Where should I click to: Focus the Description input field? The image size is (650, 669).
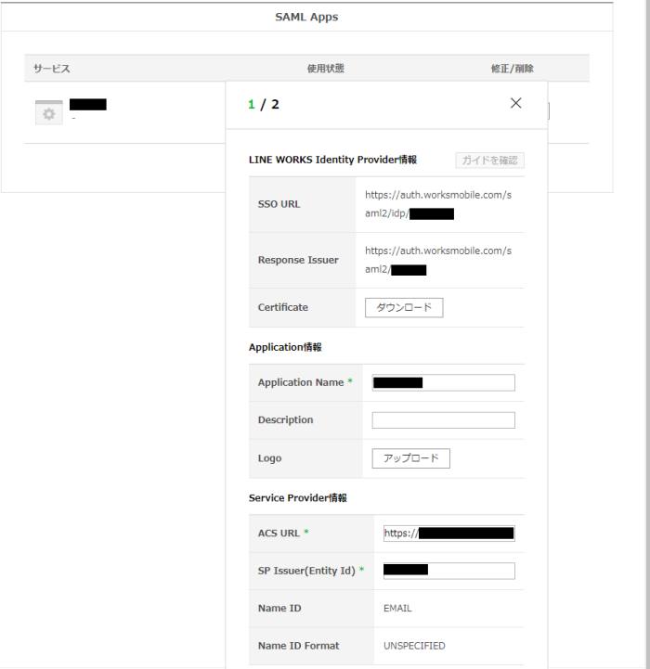tap(443, 420)
